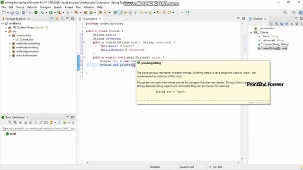This screenshot has height=170, width=303.
Task: Click the Last Edit Location icon
Action: (159, 13)
